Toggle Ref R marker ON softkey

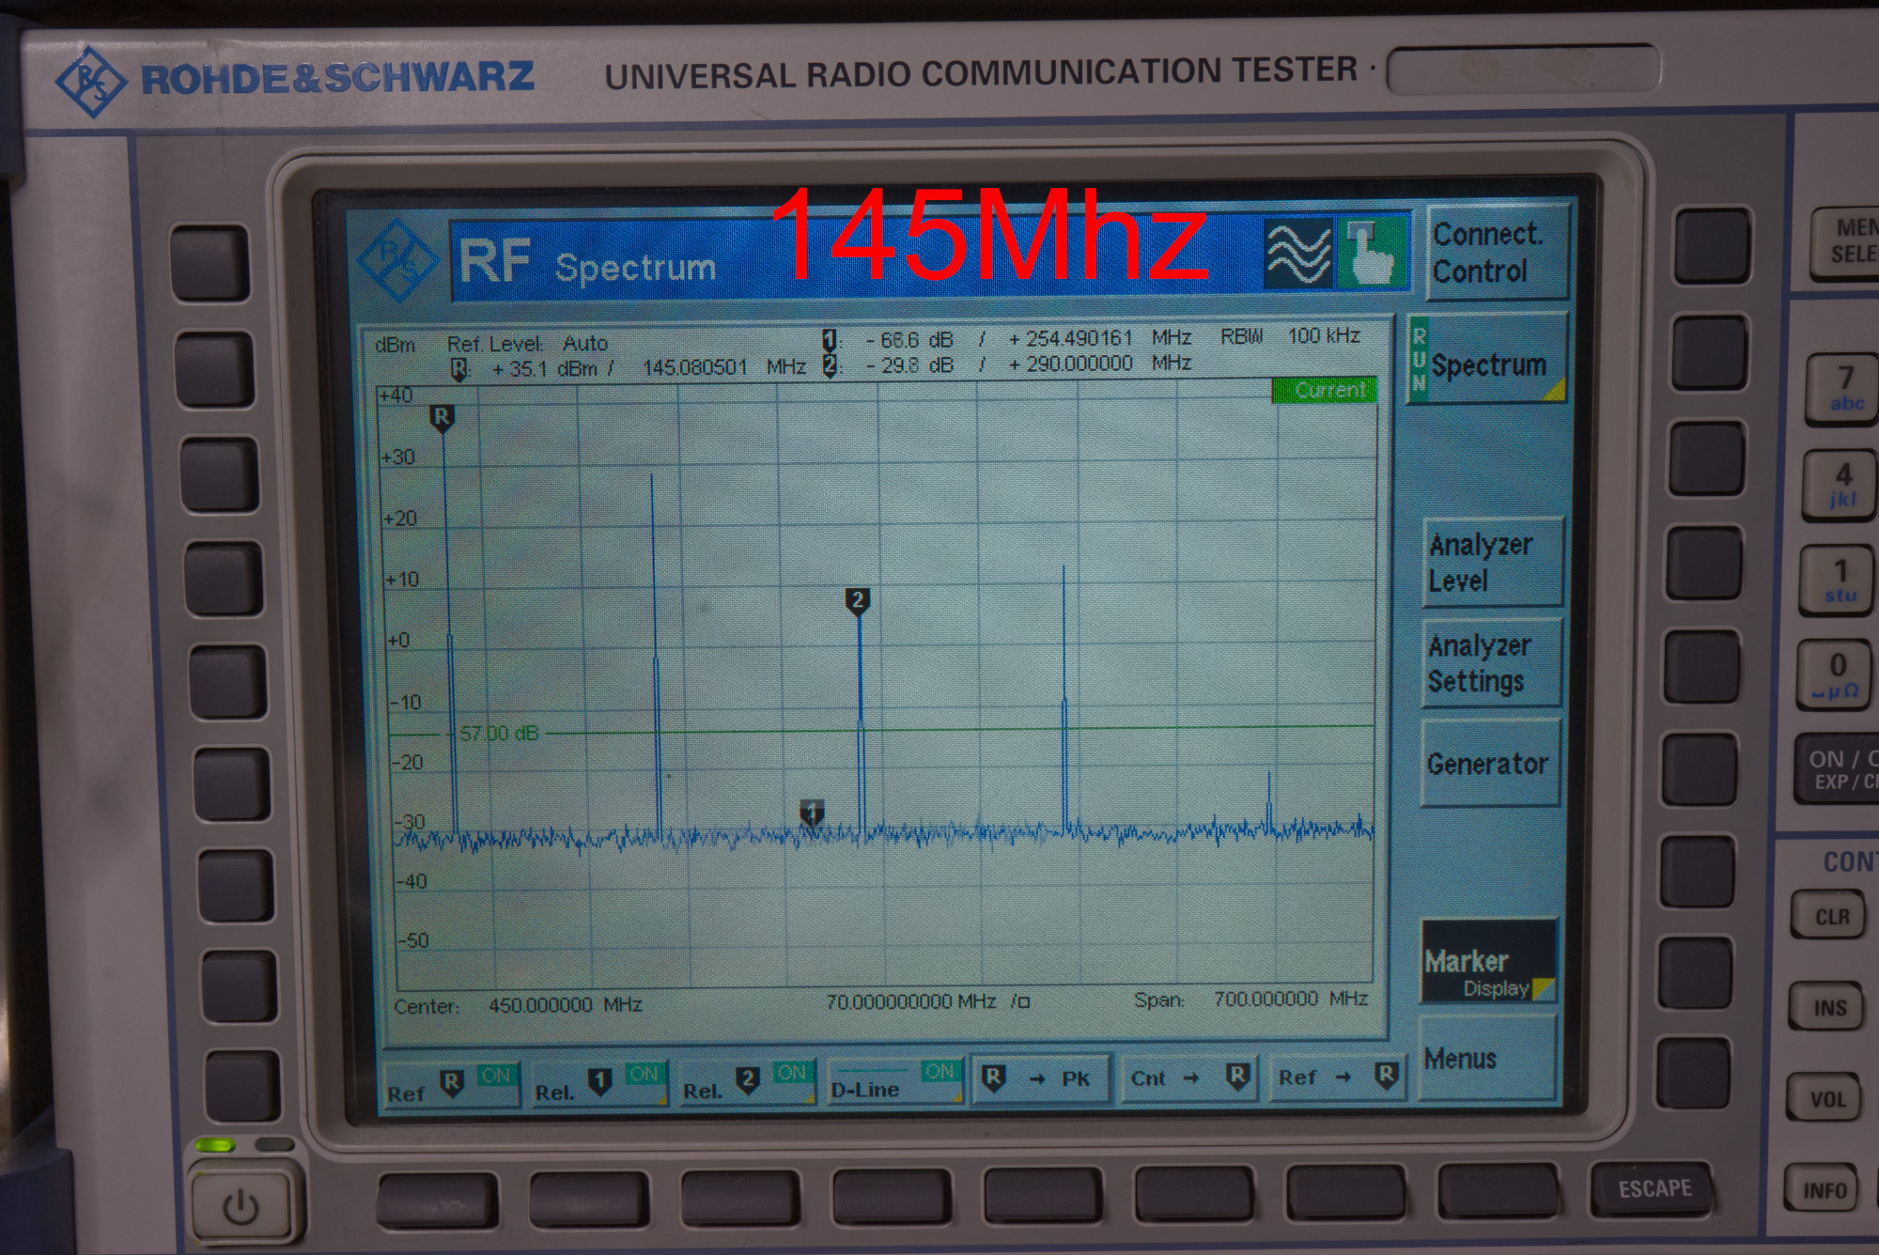450,1083
